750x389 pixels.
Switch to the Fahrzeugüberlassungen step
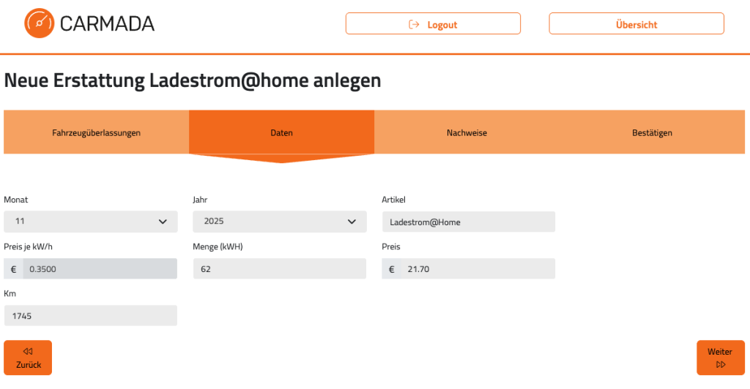tap(96, 133)
